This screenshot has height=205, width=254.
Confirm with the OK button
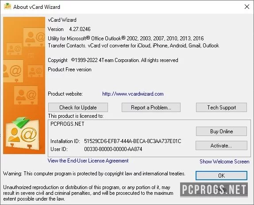(221, 175)
